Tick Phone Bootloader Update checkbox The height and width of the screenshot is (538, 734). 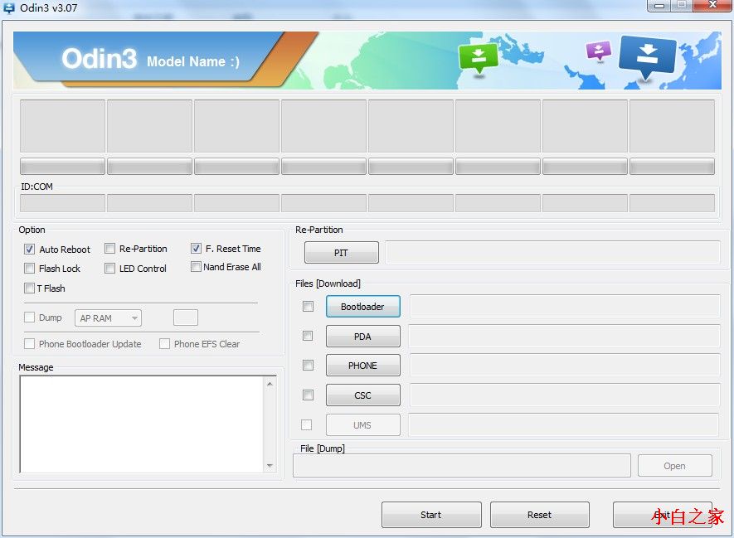coord(29,344)
